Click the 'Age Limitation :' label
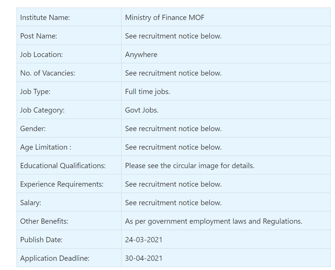The height and width of the screenshot is (270, 335). (x=46, y=147)
